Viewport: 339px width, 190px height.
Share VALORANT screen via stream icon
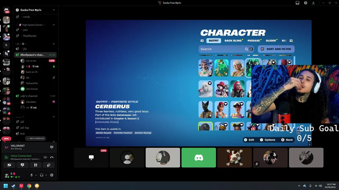tap(52, 147)
